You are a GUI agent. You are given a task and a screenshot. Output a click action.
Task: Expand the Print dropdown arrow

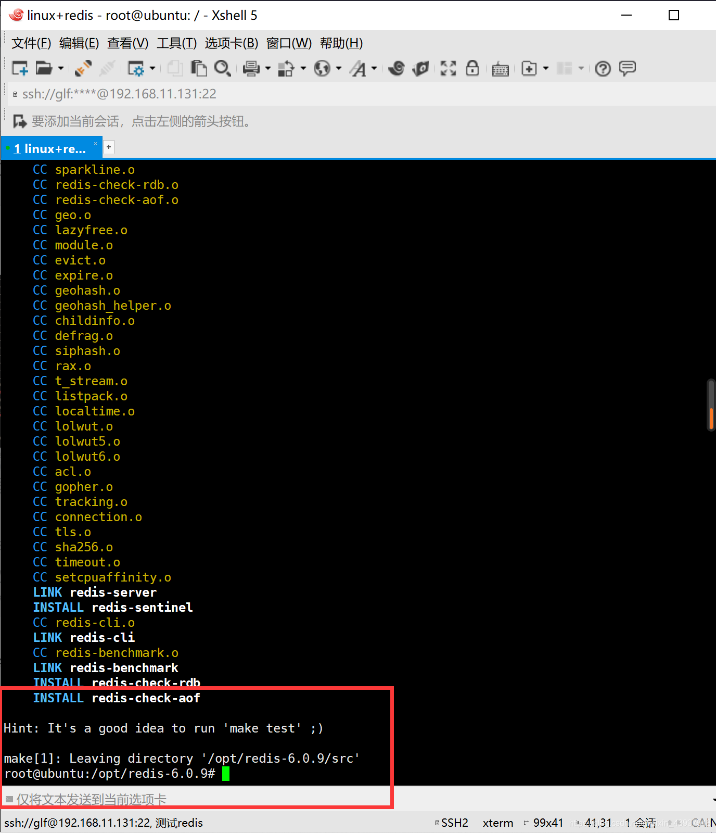[268, 68]
